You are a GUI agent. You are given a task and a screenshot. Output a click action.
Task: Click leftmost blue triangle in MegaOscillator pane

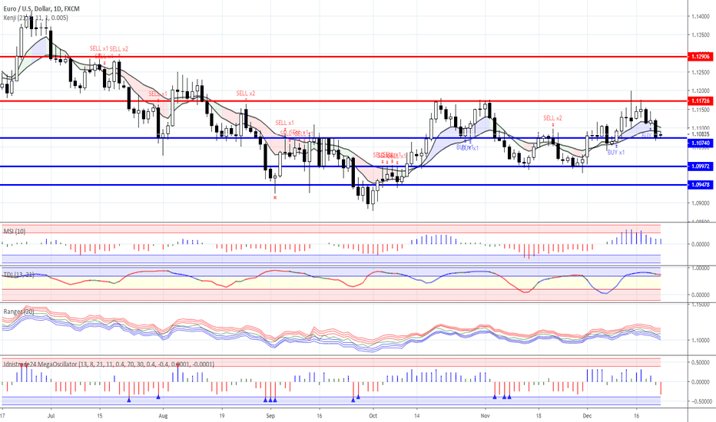coord(129,399)
